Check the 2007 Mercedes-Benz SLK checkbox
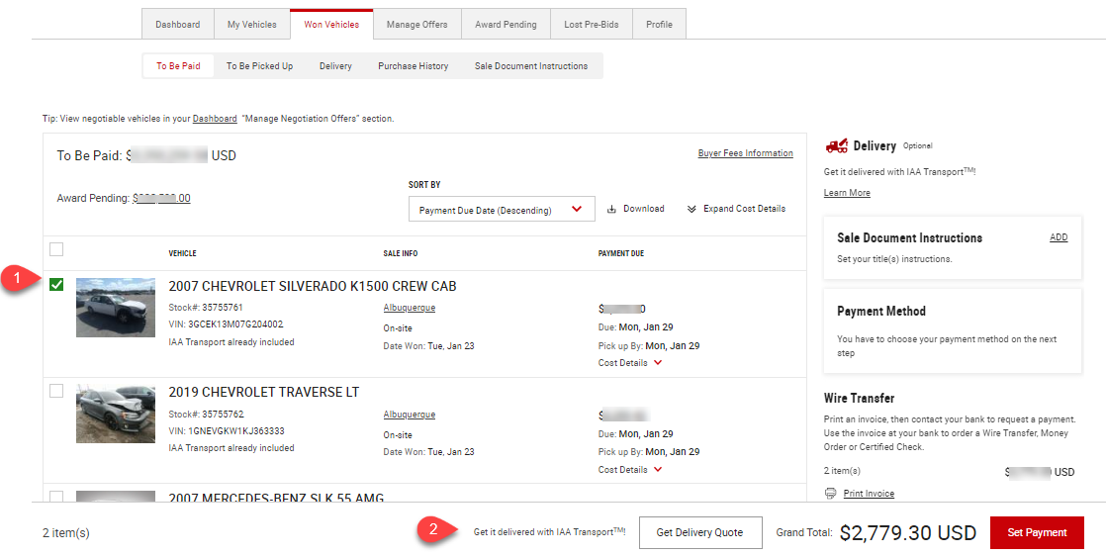 click(x=56, y=496)
